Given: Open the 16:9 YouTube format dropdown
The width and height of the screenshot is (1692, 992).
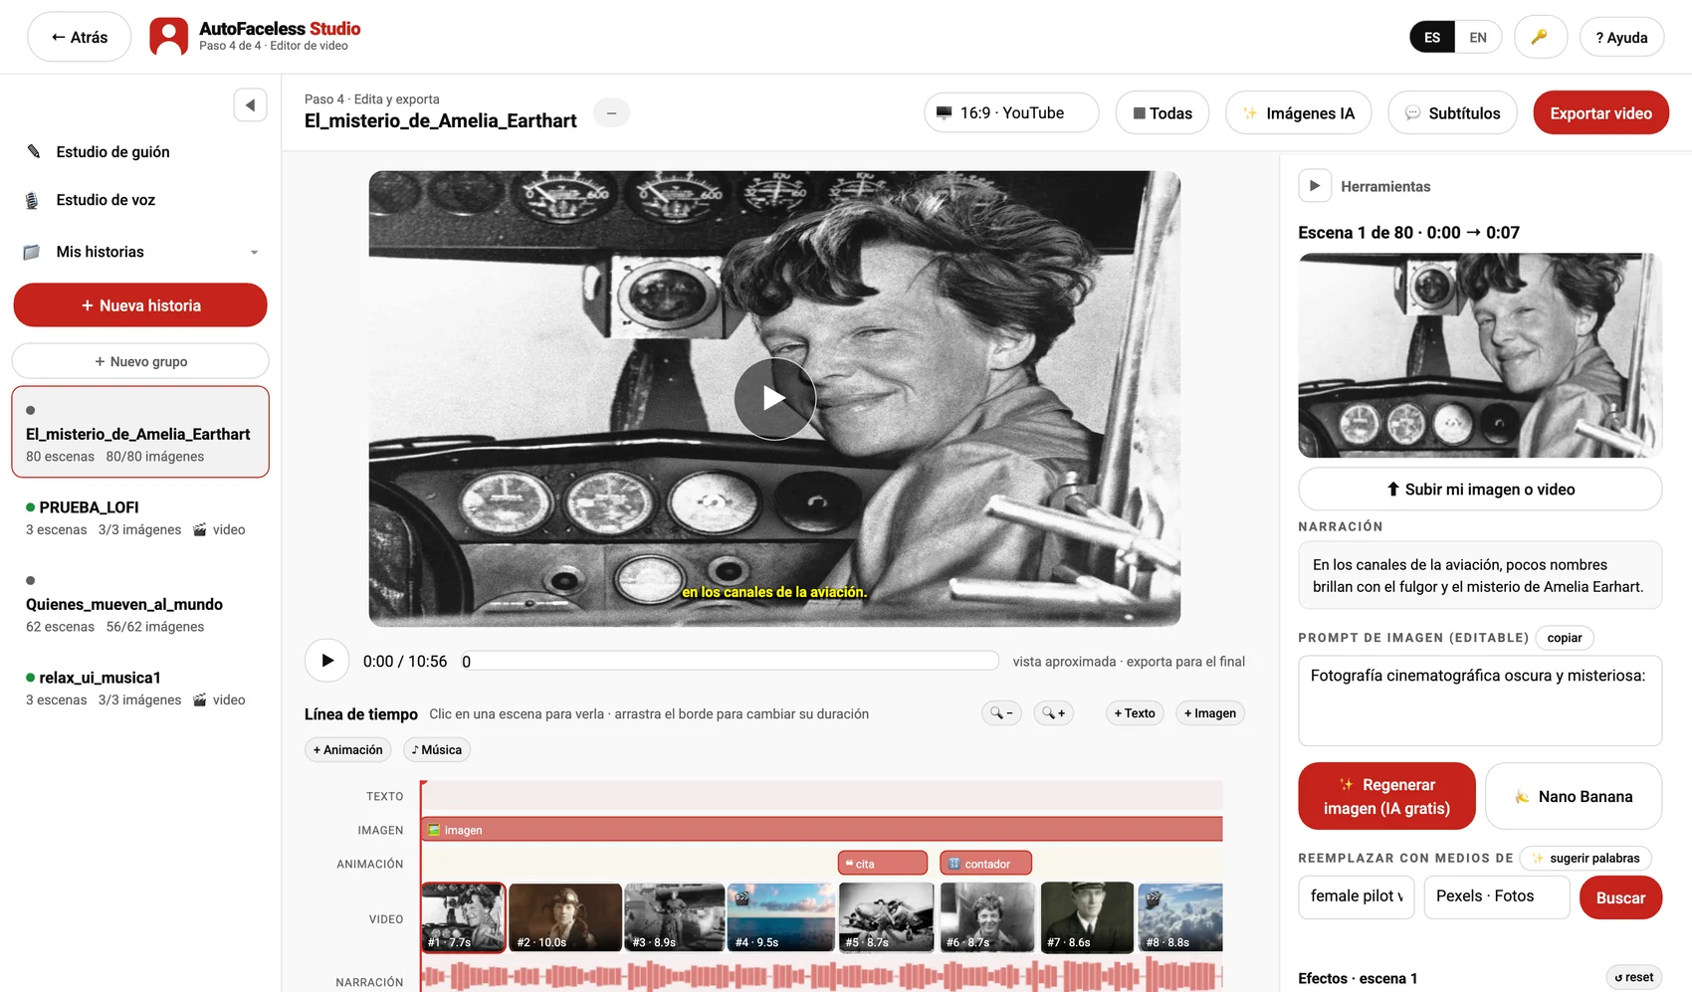Looking at the screenshot, I should coord(1011,112).
